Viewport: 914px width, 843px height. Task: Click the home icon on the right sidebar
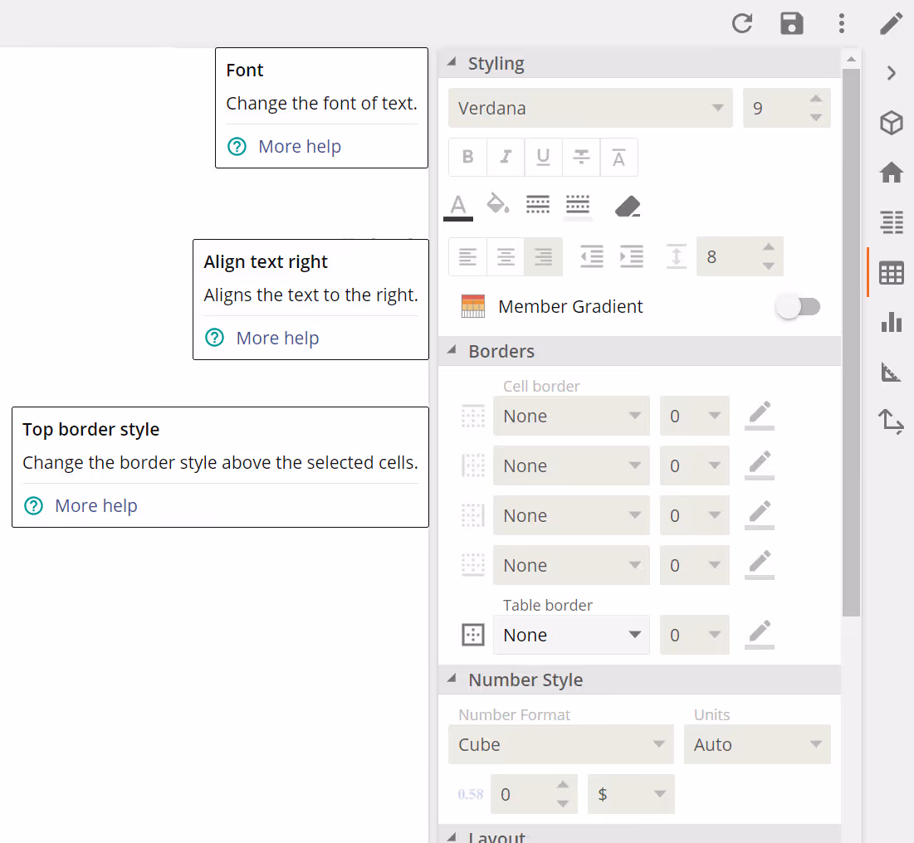point(891,173)
